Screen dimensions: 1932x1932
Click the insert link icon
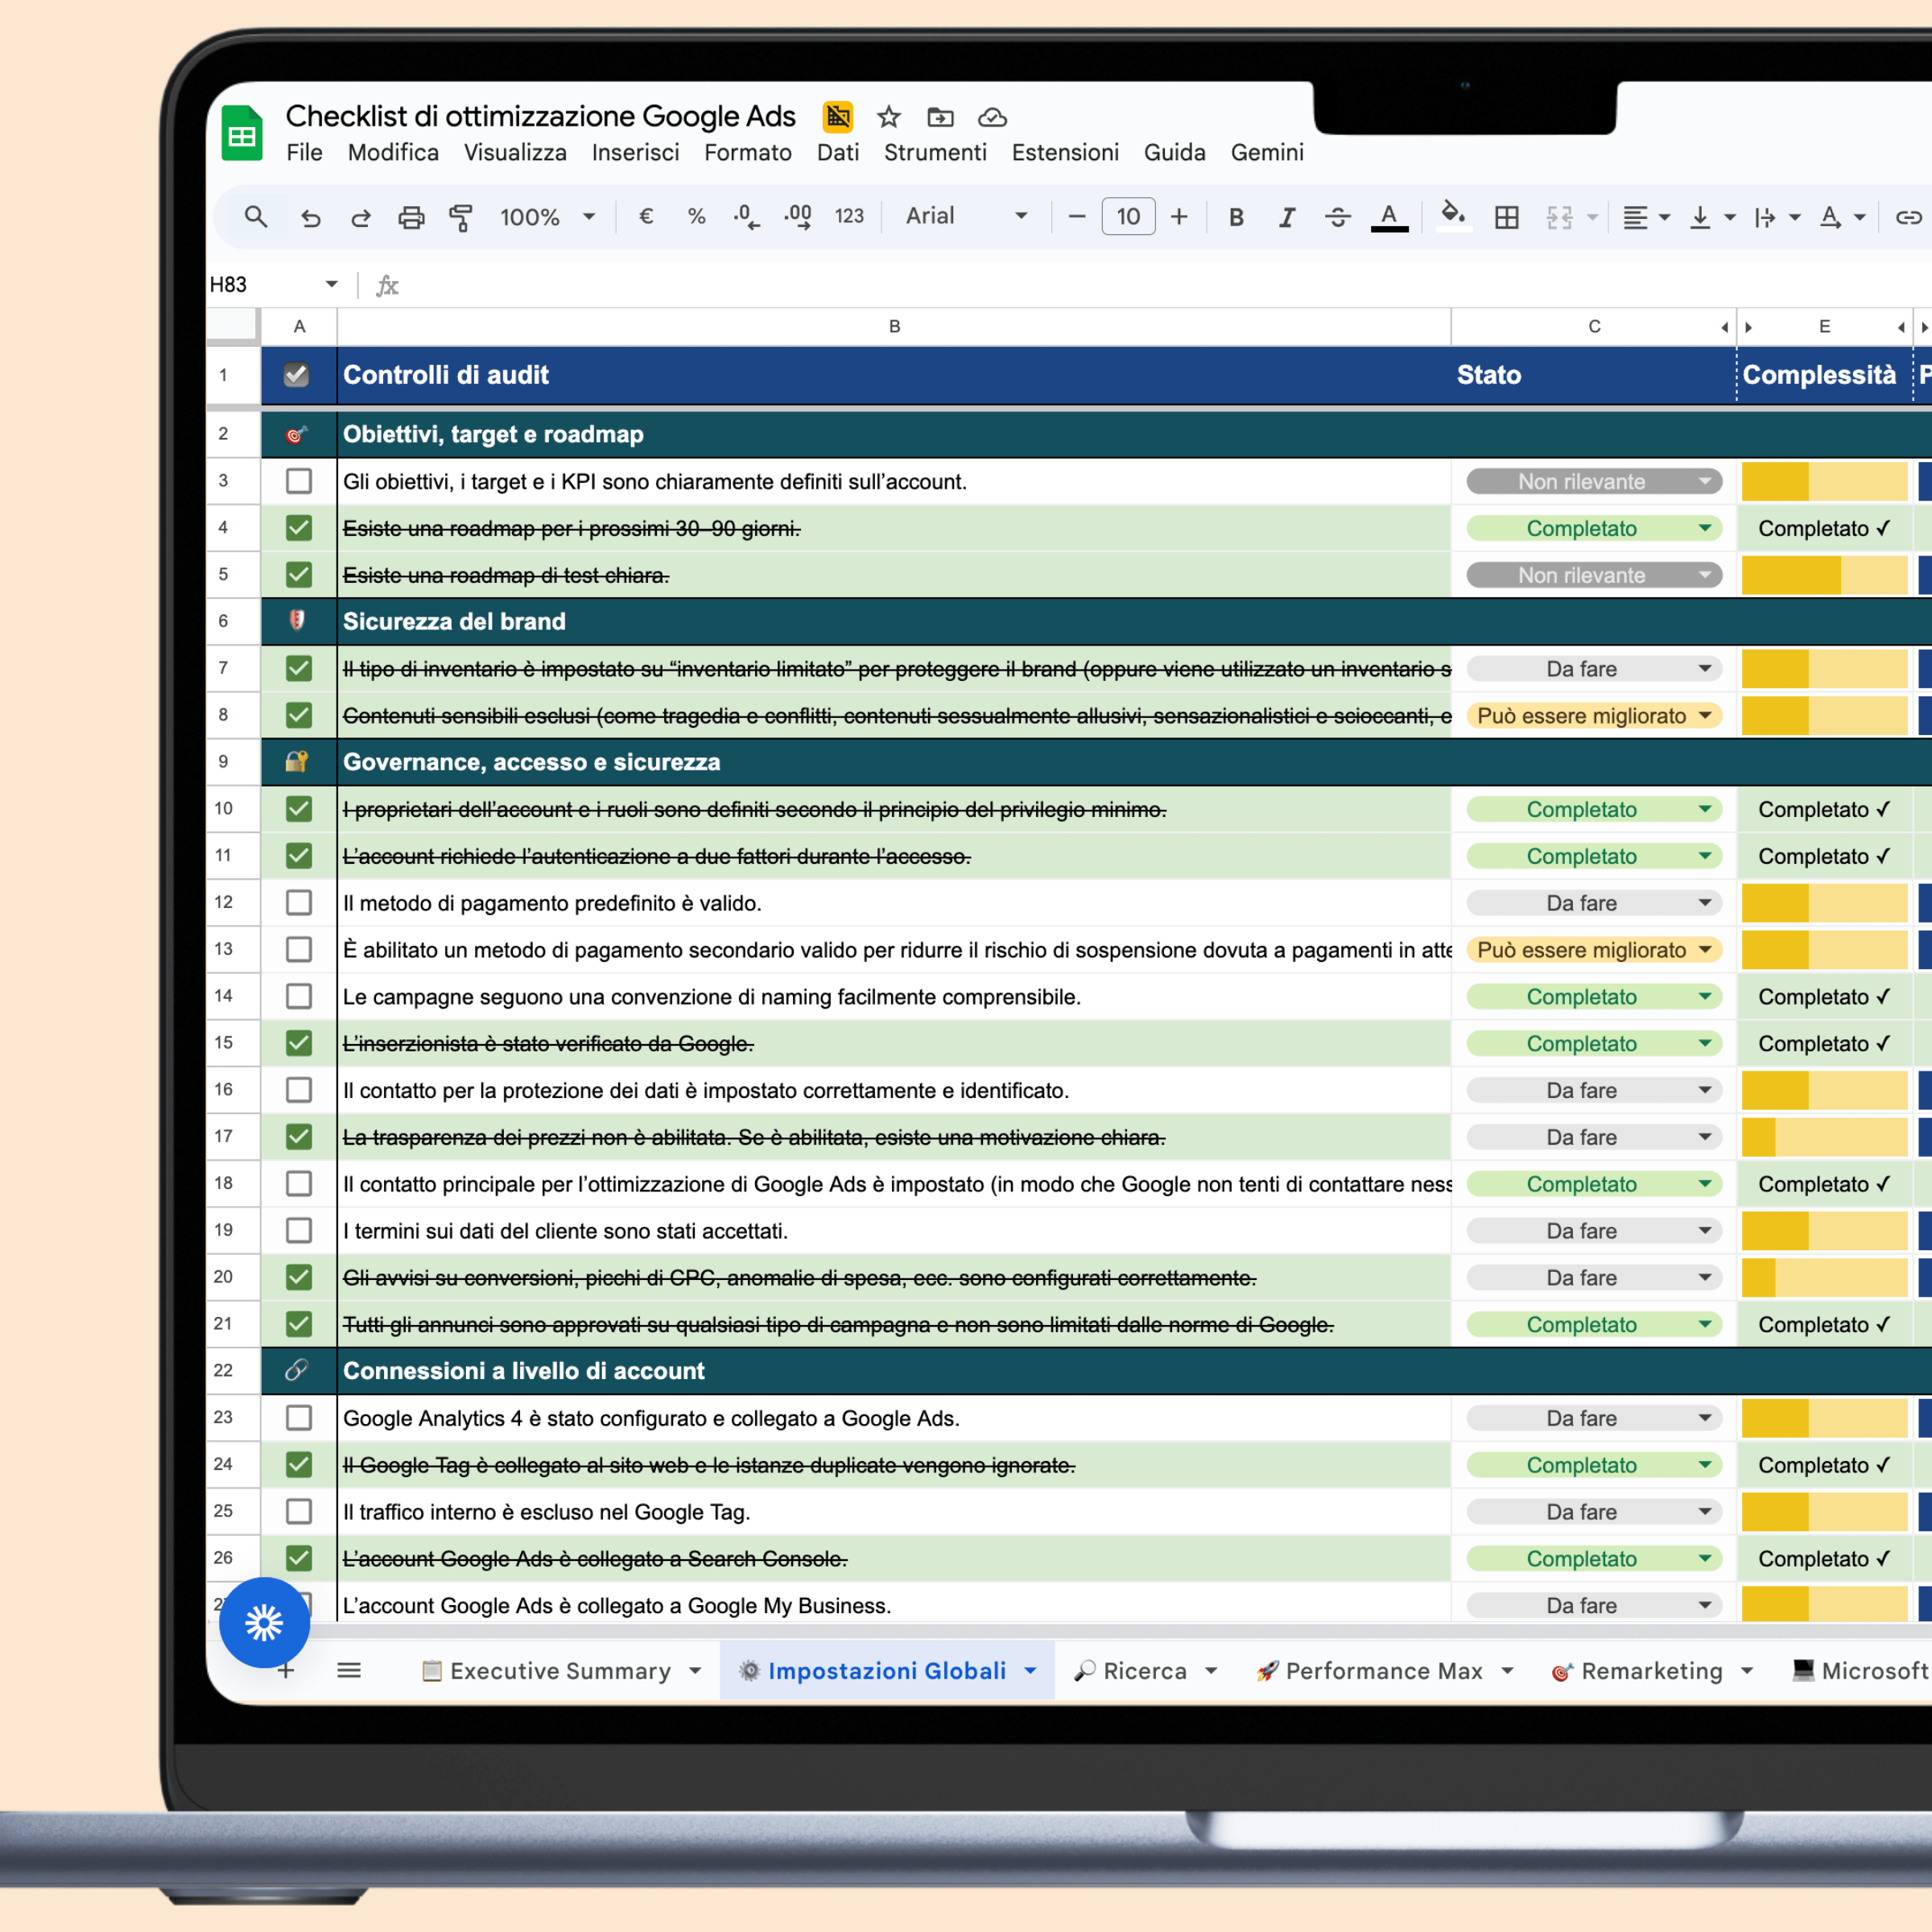(1908, 217)
